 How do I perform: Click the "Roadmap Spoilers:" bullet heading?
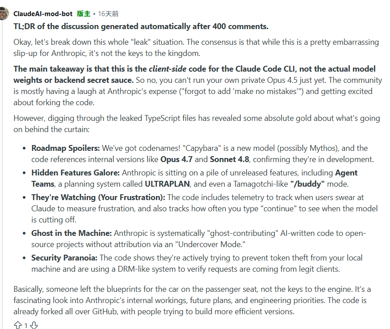click(66, 148)
